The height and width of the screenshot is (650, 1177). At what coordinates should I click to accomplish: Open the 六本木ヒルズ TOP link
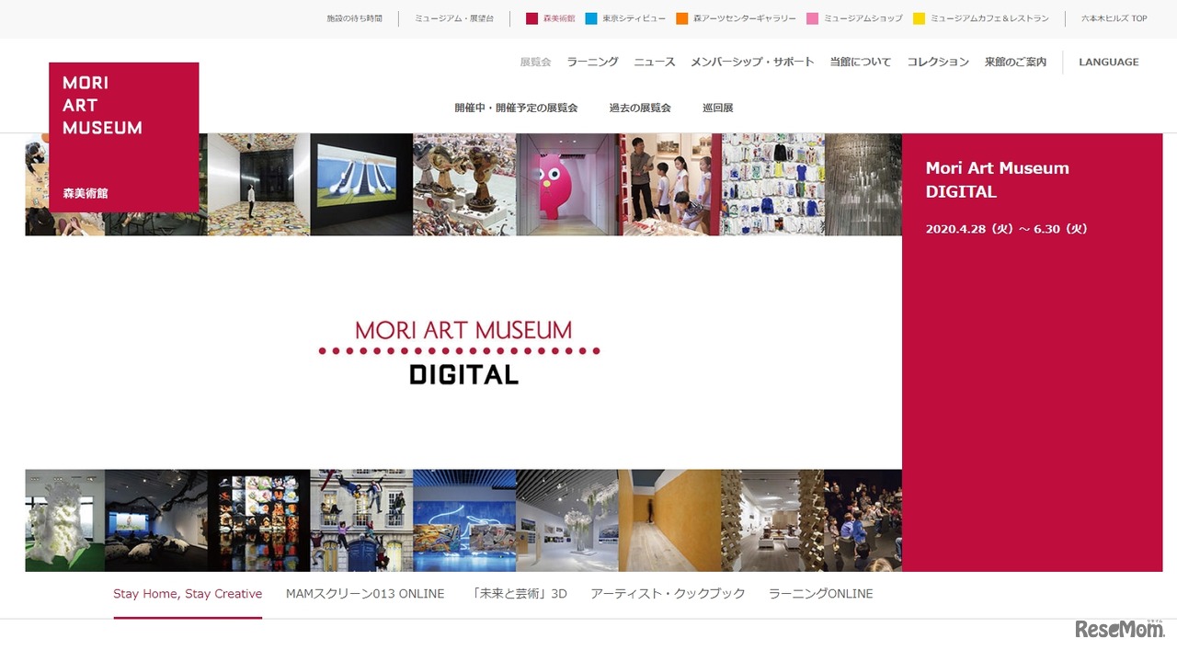click(x=1114, y=17)
